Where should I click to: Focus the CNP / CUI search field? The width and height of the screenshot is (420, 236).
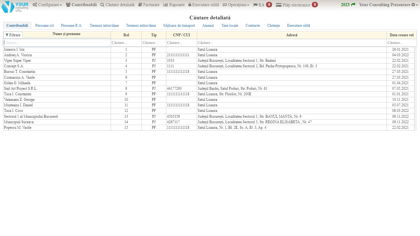pyautogui.click(x=181, y=43)
